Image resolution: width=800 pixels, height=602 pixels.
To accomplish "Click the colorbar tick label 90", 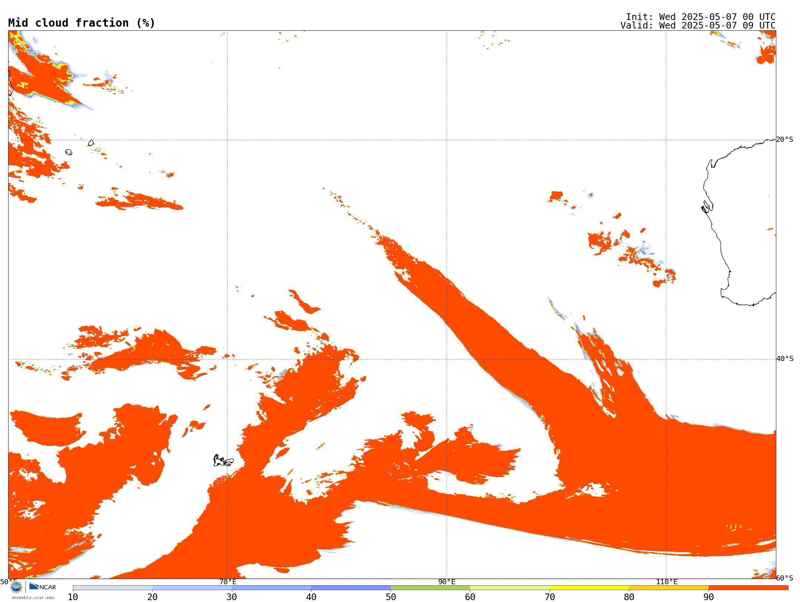I will click(x=709, y=597).
